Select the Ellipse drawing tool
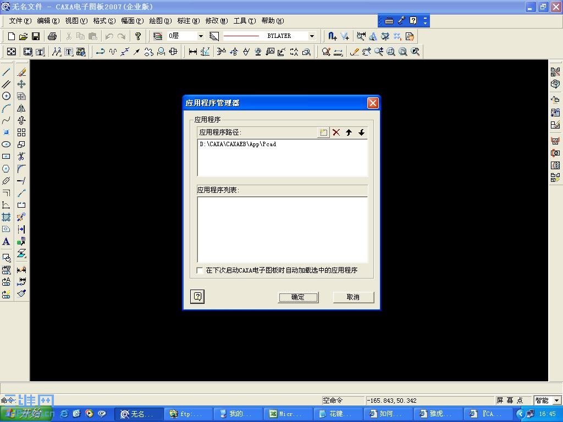Screen dimensions: 563x422 click(x=6, y=145)
